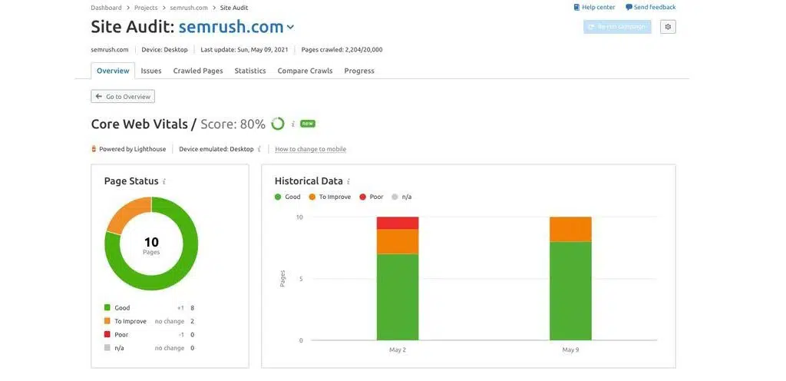This screenshot has height=381, width=786.
Task: Open How to change to mobile link
Action: 310,149
